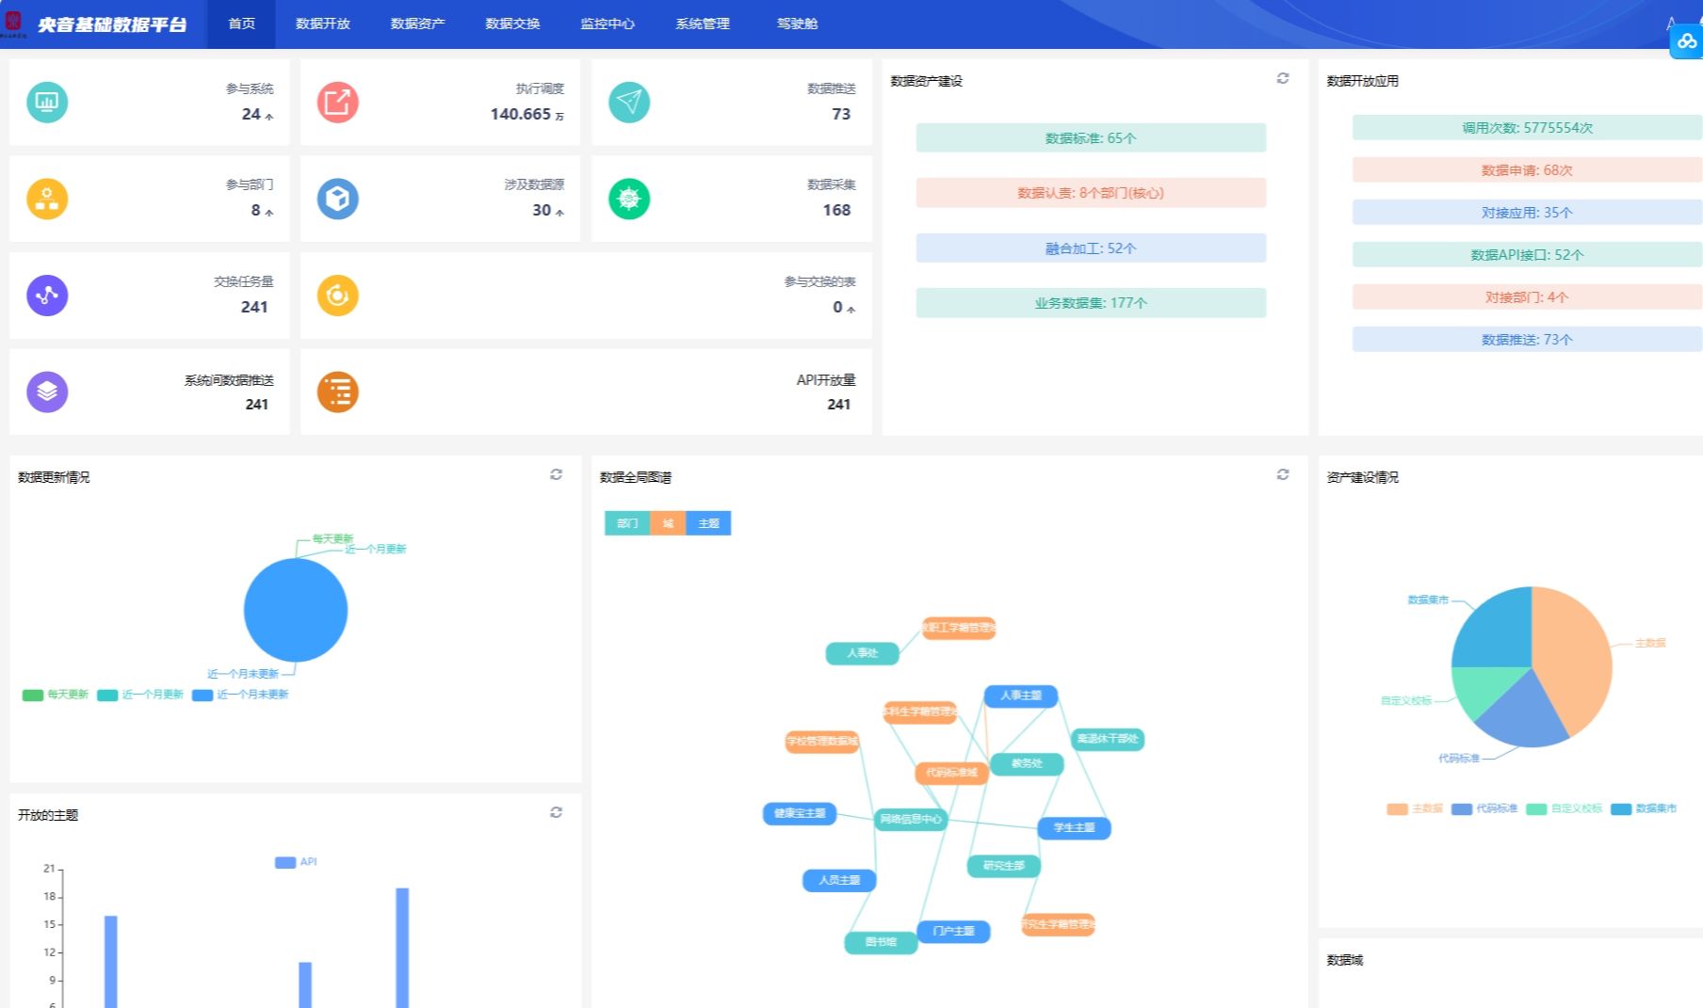Click the cloud icon at top right
1703x1008 pixels.
1686,41
